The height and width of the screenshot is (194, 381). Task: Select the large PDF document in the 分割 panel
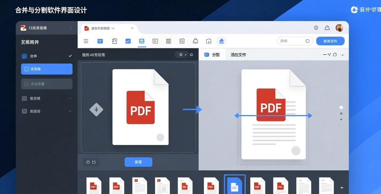[x=274, y=114]
